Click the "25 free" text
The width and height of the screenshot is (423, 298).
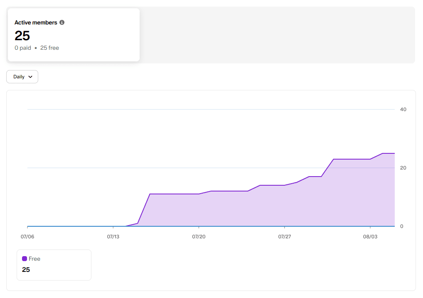point(49,48)
